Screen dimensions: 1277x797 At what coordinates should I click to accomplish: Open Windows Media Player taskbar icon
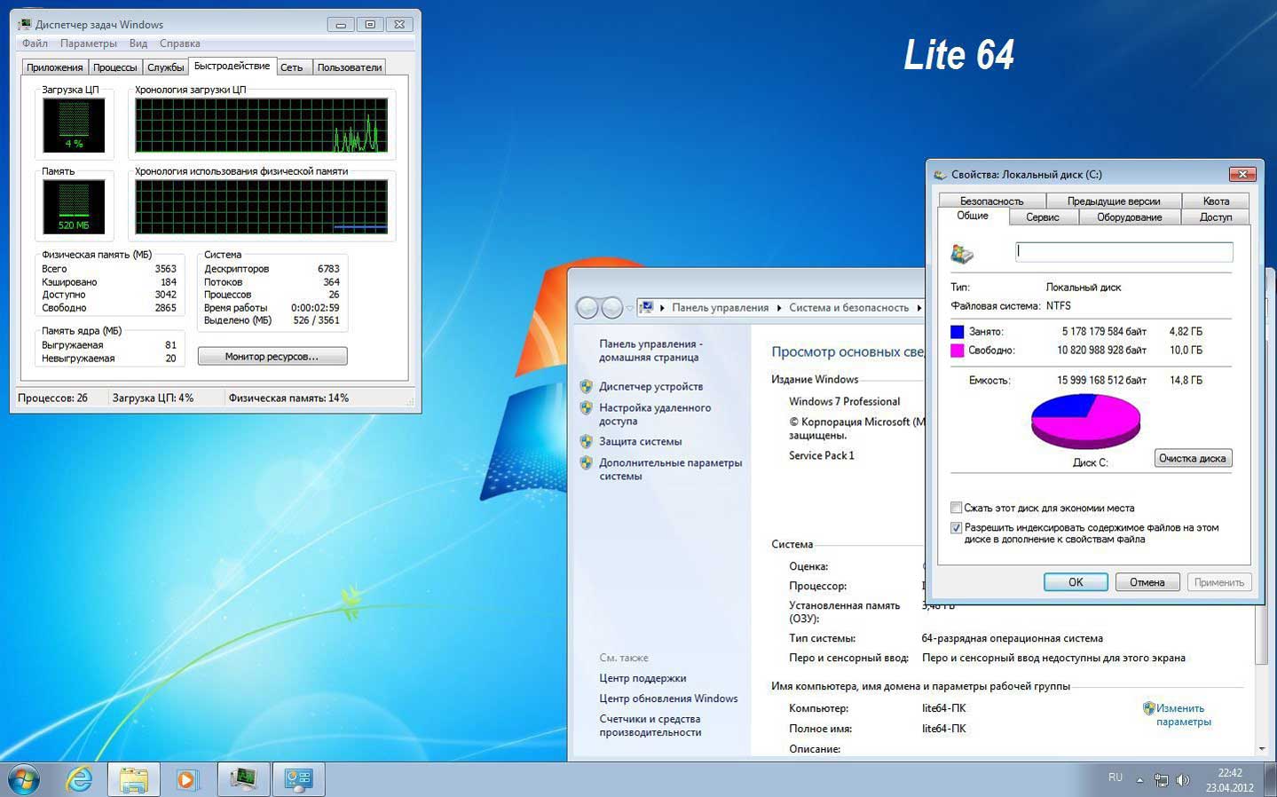point(187,780)
